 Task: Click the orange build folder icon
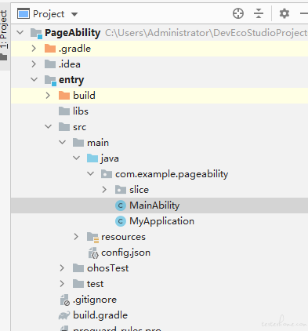(x=64, y=96)
